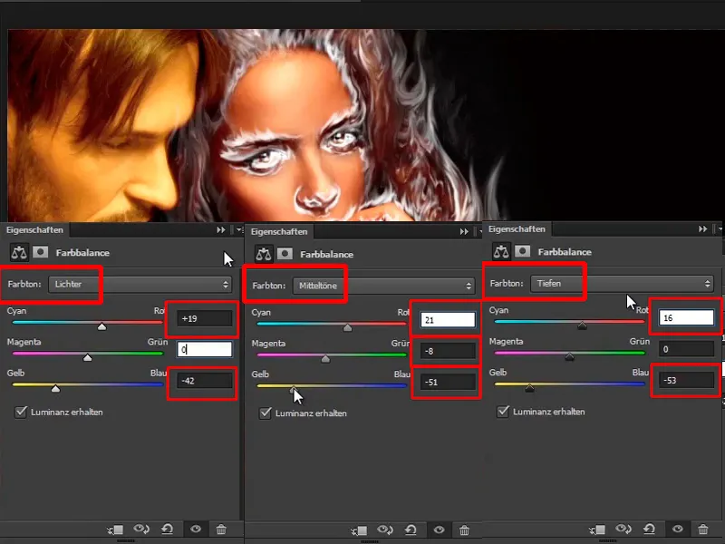Collapse the Tiefen panel with double-arrow icon
Viewport: 725px width, 544px height.
click(703, 229)
